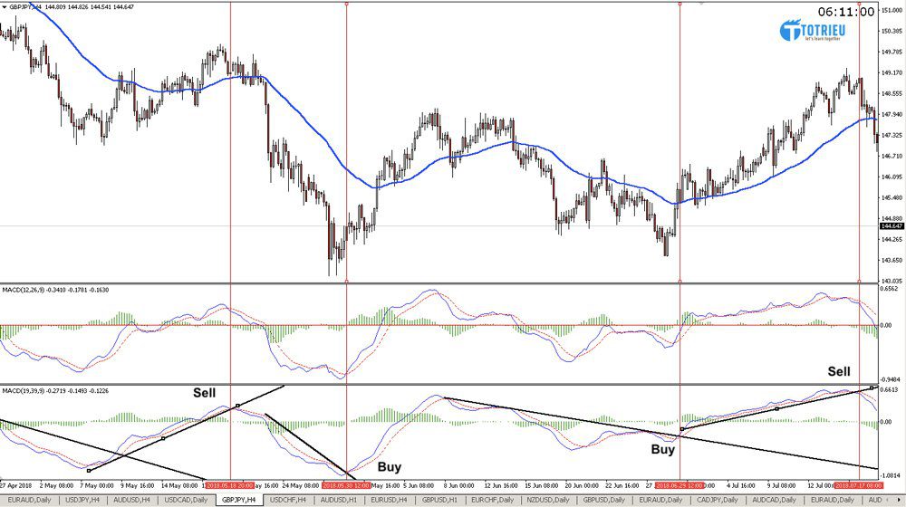Switch to the AUDUSD,H4 chart tab

point(131,500)
